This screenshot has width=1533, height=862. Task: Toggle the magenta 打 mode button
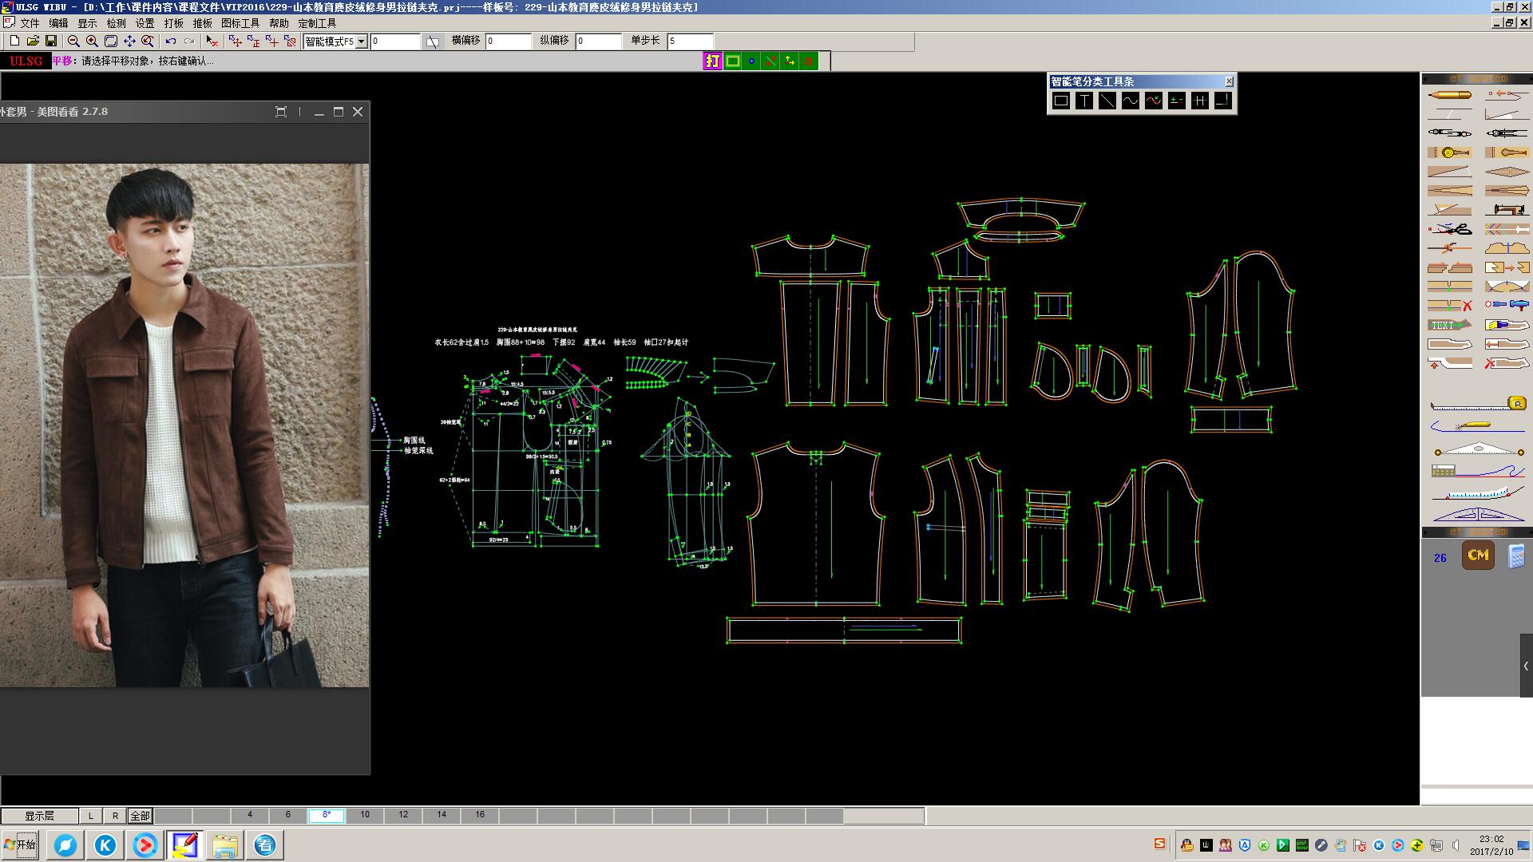click(712, 61)
